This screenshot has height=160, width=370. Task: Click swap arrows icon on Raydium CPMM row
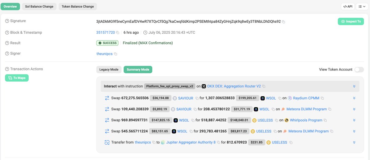pyautogui.click(x=107, y=98)
